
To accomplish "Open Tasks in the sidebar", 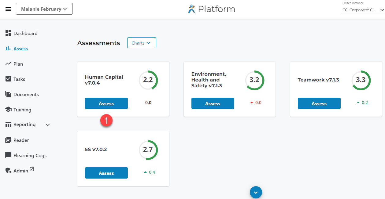I will pyautogui.click(x=19, y=79).
